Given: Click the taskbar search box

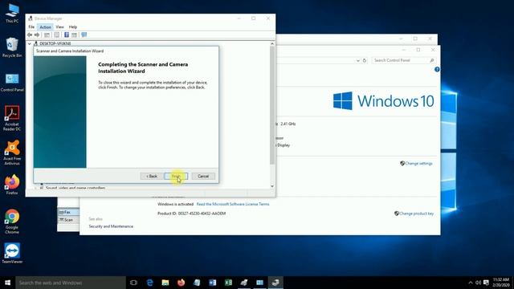Looking at the screenshot, I should 71,283.
